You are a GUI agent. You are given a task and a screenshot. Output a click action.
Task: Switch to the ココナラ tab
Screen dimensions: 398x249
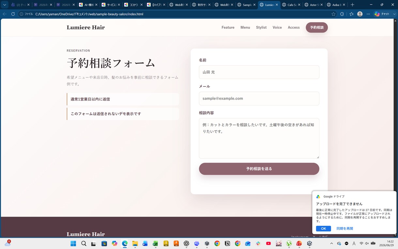(x=133, y=5)
